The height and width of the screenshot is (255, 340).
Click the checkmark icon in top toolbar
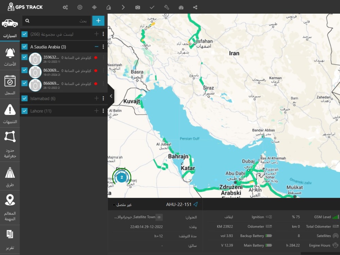pos(152,7)
